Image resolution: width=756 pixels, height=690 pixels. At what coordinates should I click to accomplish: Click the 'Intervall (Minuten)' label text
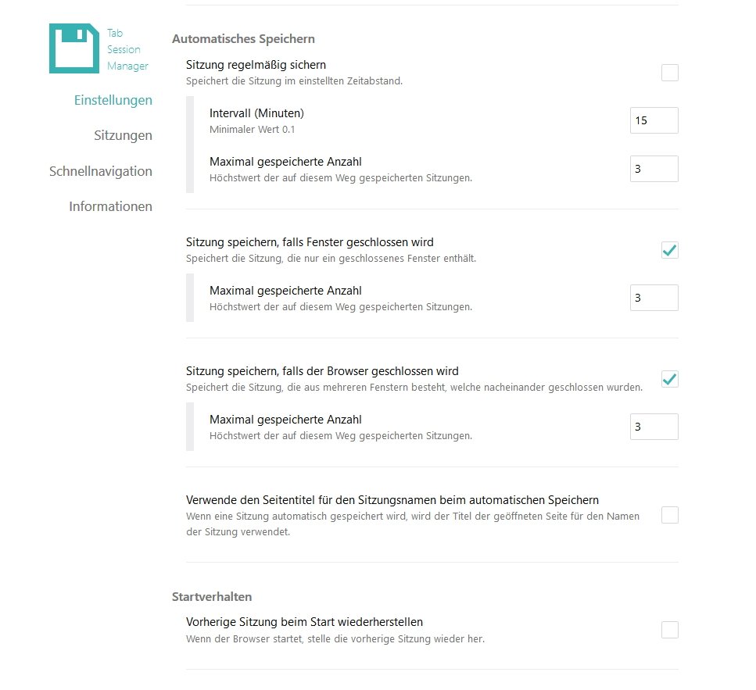click(x=256, y=113)
